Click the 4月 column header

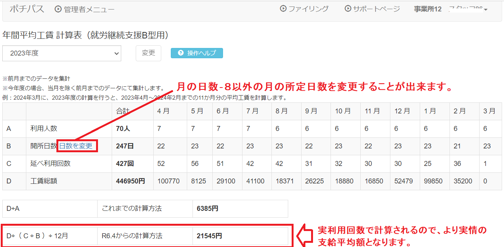tap(164, 111)
